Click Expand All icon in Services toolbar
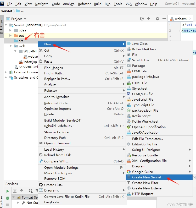The image size is (196, 208). [x=15, y=191]
